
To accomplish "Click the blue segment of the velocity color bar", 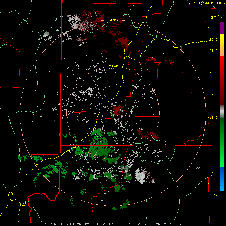I will tap(222, 179).
